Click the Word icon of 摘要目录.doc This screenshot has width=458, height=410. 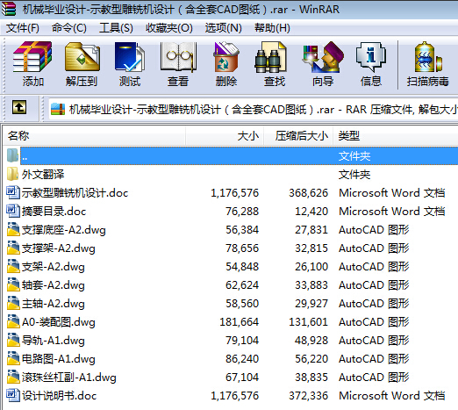13,211
